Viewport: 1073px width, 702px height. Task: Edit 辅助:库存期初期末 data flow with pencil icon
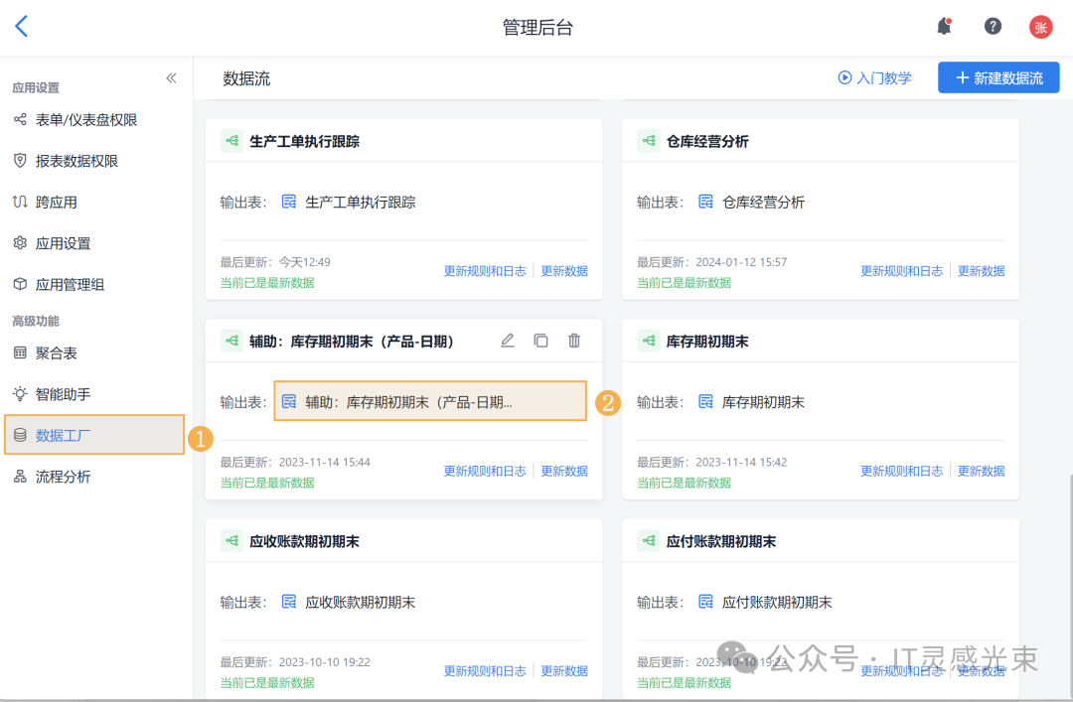[x=508, y=341]
